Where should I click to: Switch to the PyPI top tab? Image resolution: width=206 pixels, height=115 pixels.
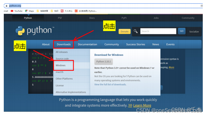tap(124, 18)
